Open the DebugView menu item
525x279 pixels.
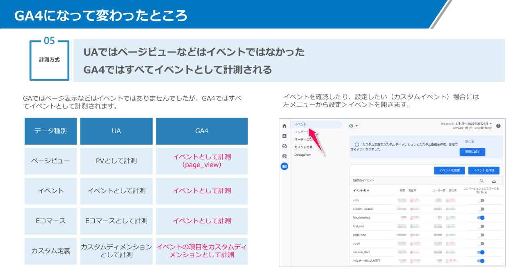pyautogui.click(x=302, y=154)
